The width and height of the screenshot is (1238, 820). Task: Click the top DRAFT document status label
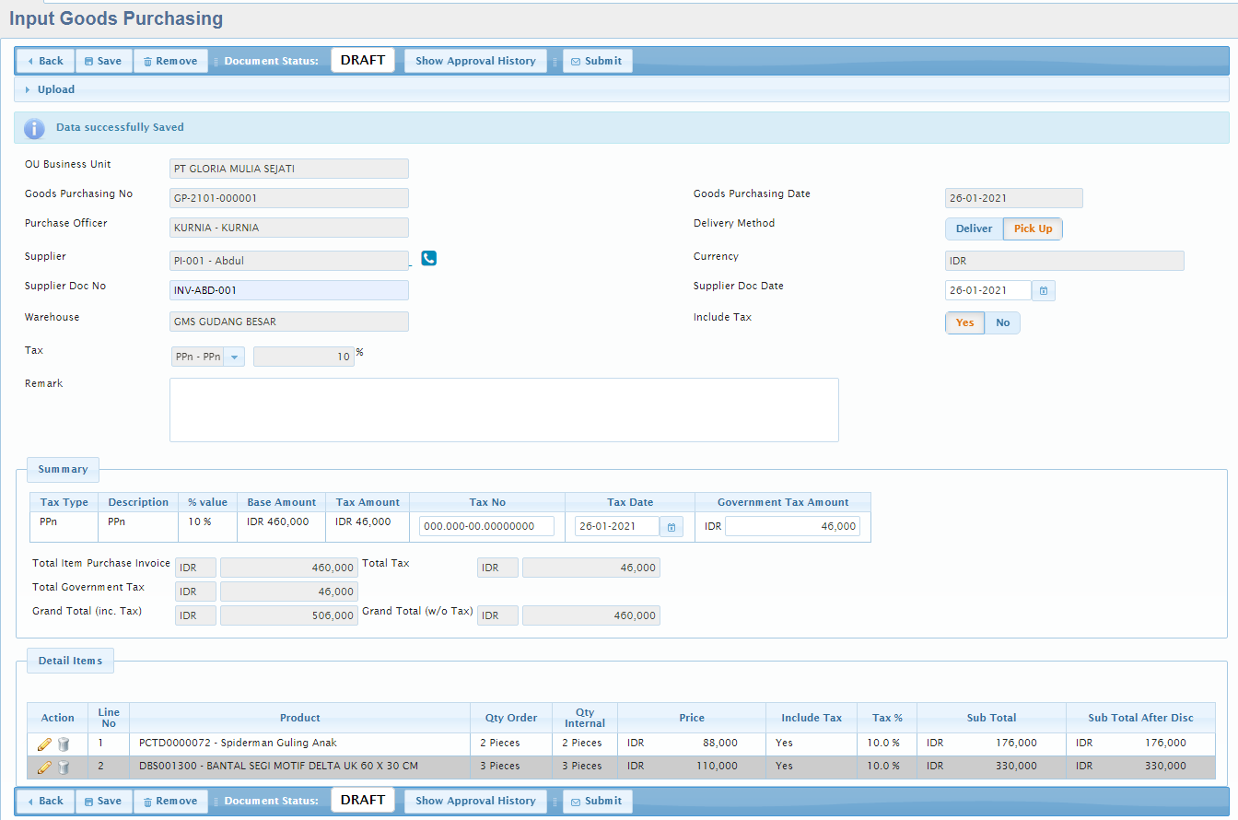(x=363, y=60)
